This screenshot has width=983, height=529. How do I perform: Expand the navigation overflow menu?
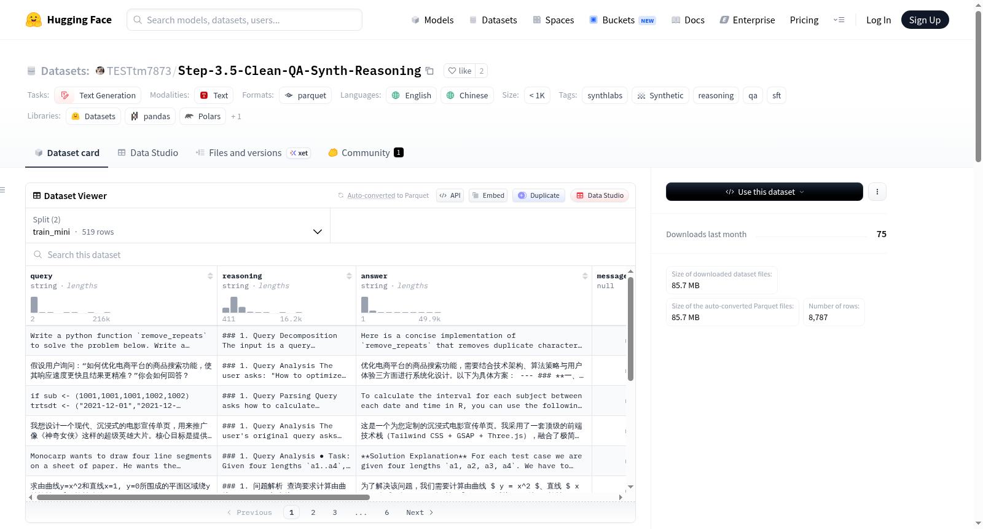pyautogui.click(x=839, y=20)
